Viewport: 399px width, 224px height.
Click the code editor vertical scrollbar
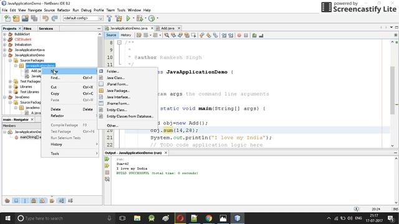tap(392, 90)
